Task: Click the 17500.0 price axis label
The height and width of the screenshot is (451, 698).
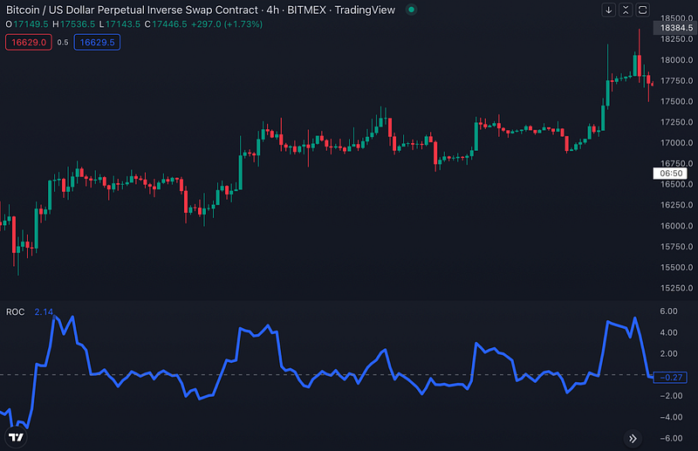Action: [677, 101]
